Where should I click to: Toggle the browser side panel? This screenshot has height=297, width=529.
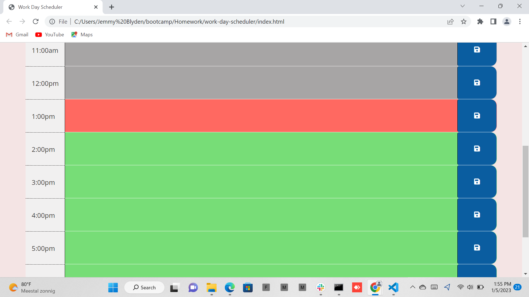493,21
